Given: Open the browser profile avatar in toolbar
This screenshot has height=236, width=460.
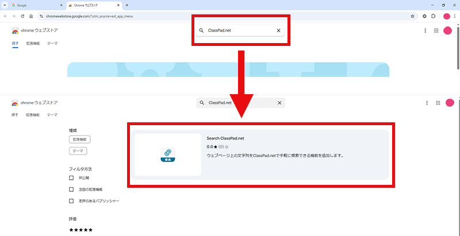Looking at the screenshot, I should 447,17.
